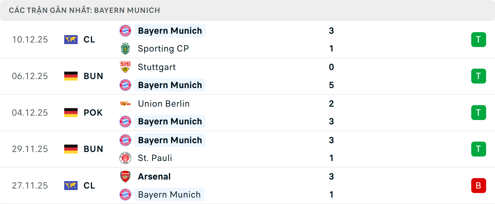The height and width of the screenshot is (204, 495).
Task: Open the Arsenal vs Bayern Munich match details
Action: (247, 185)
